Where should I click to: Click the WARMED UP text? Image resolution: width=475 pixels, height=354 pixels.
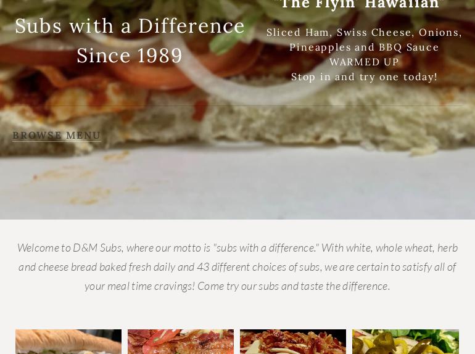364,62
